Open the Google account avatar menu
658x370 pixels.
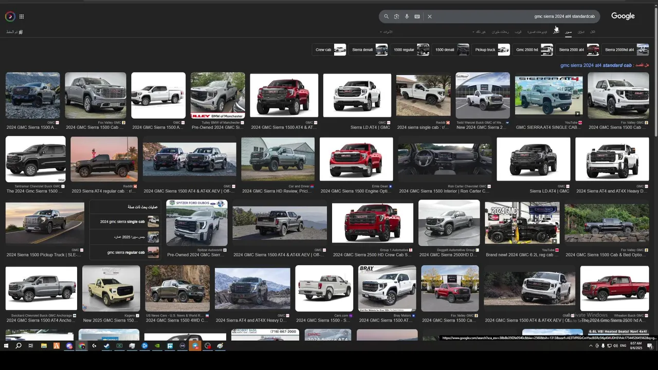coord(10,16)
